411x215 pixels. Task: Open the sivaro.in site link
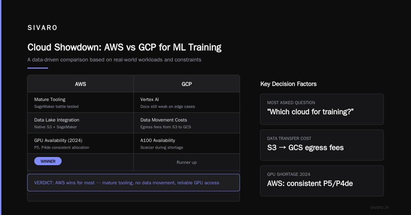coord(380,207)
